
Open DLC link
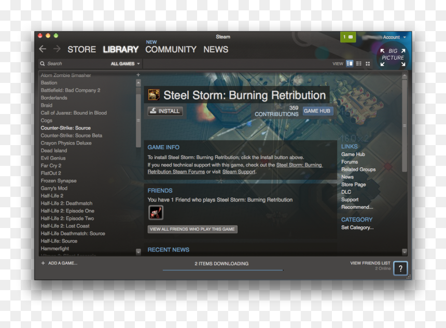[346, 192]
